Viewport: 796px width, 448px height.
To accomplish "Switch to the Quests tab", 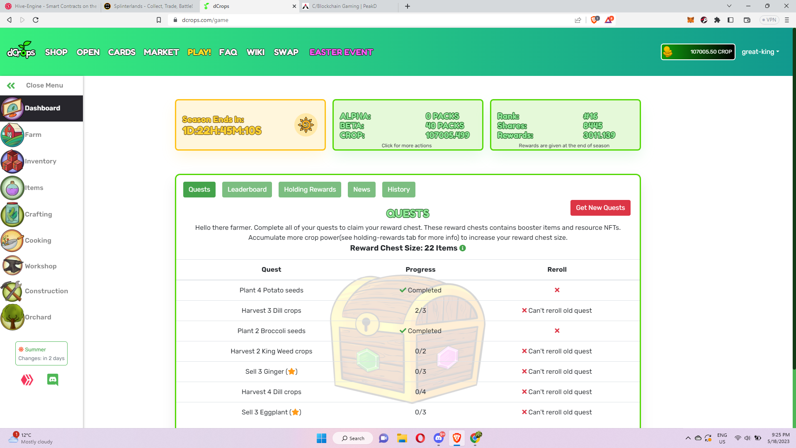I will click(199, 190).
